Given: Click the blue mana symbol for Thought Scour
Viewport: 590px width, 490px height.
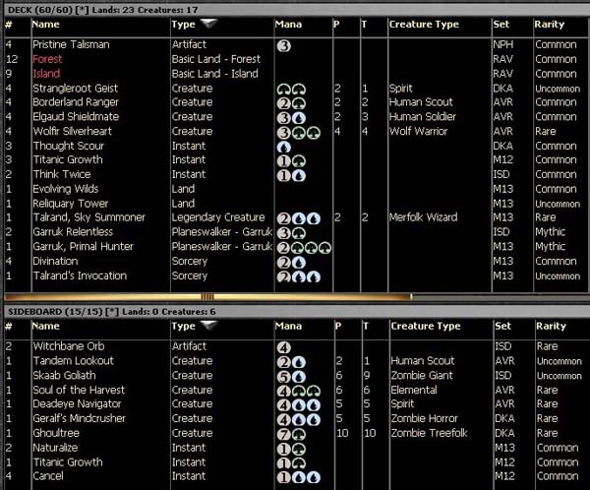Looking at the screenshot, I should click(284, 147).
